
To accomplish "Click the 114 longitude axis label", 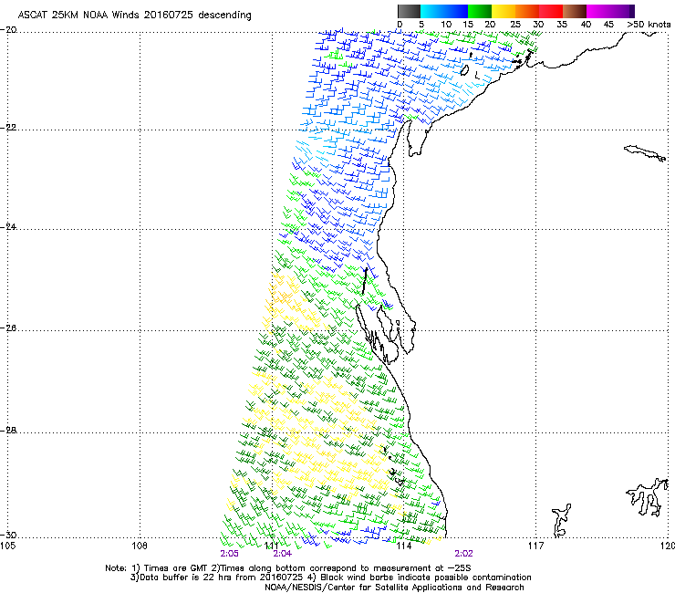I will coord(404,546).
